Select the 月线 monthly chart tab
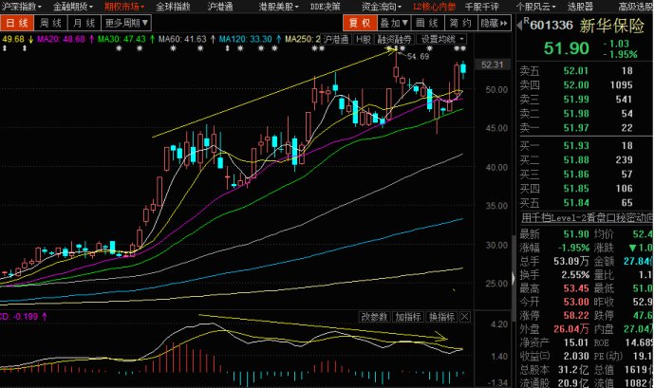Screen dimensions: 655x388 click(84, 22)
